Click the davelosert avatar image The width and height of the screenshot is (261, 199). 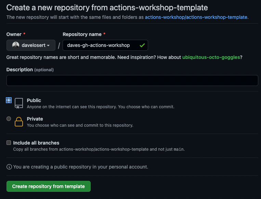[x=16, y=45]
